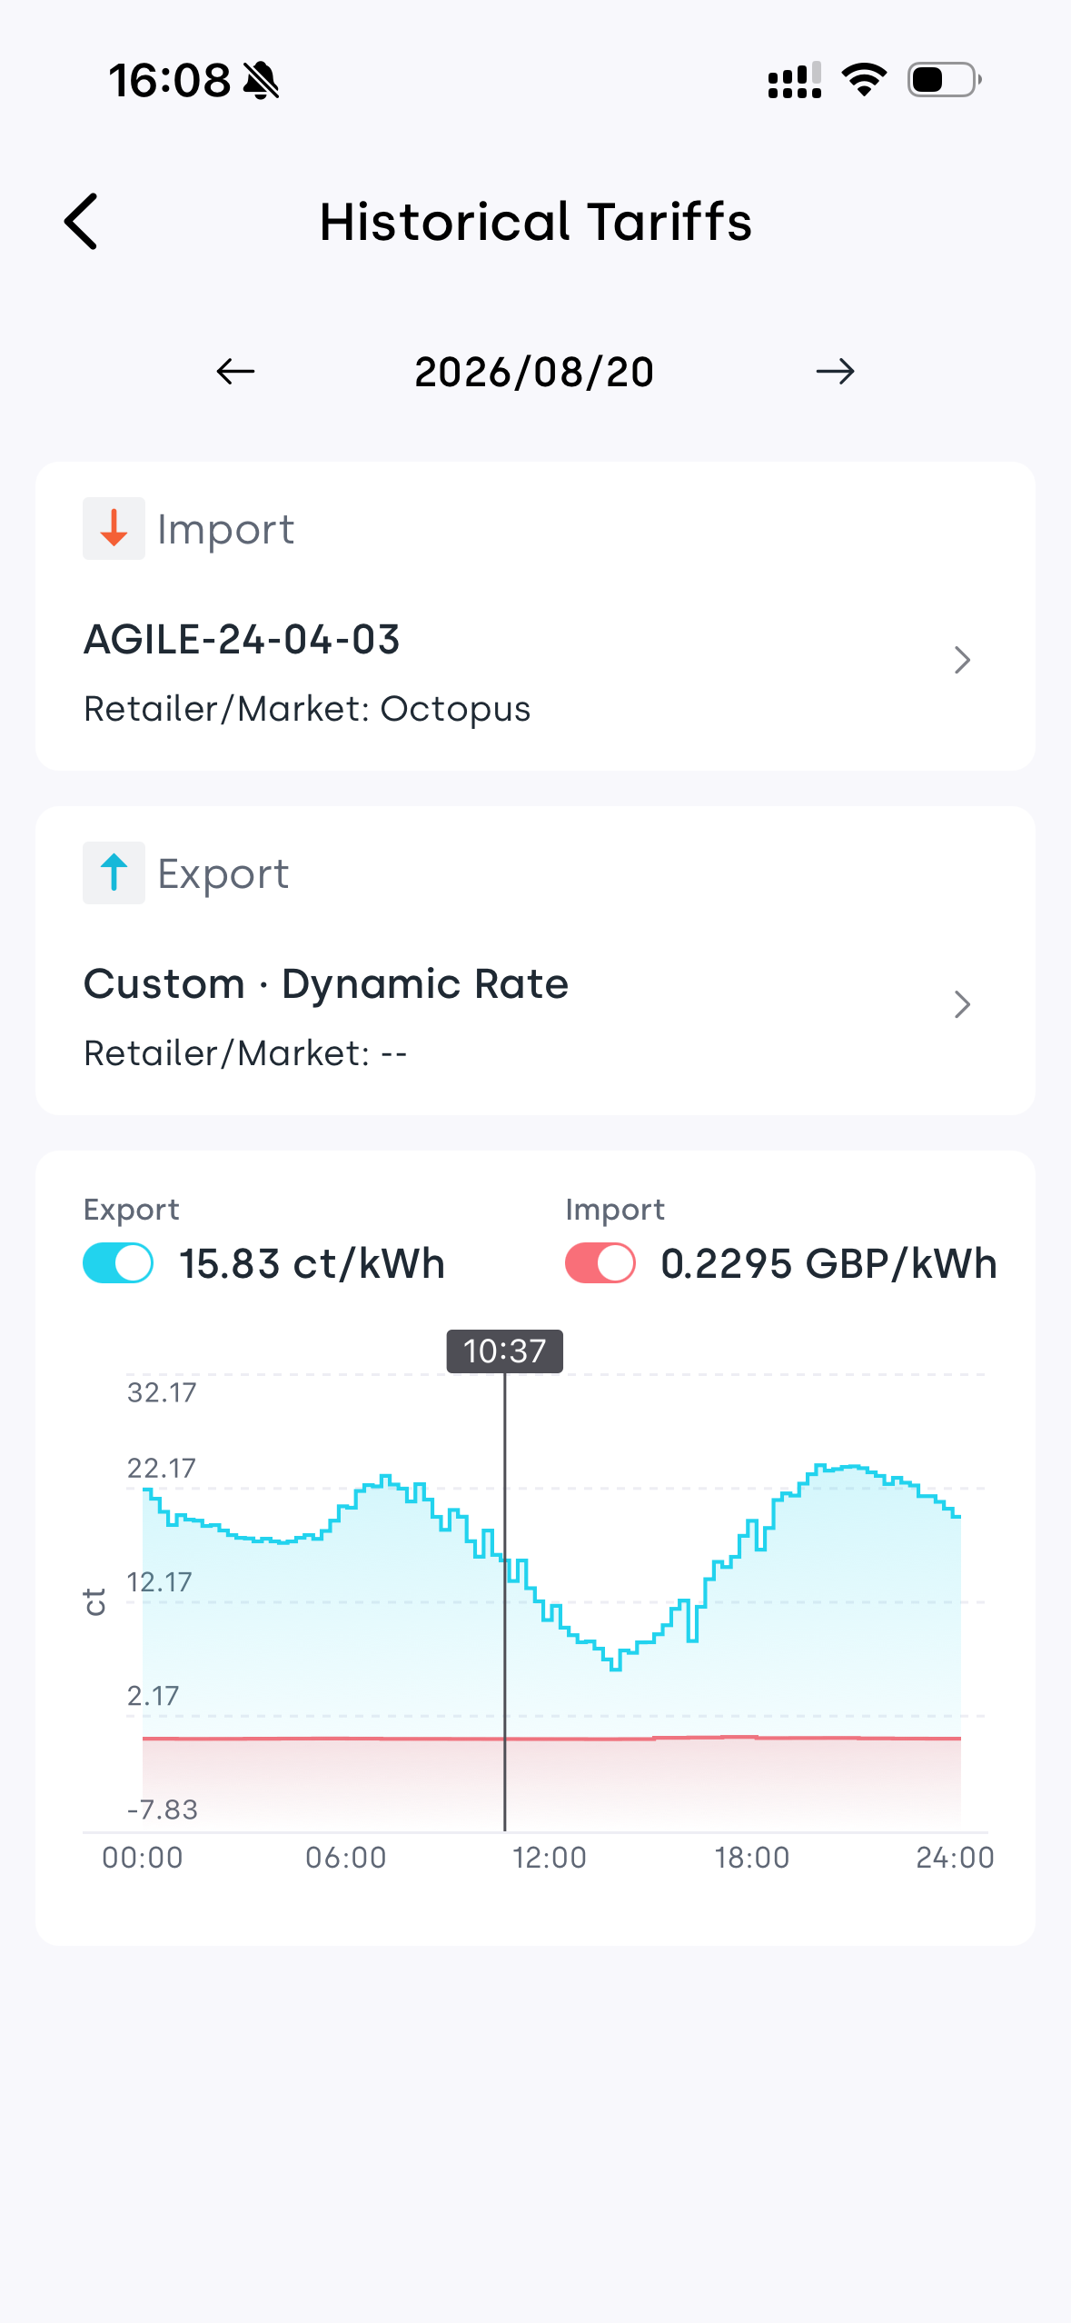Tap the Wi-Fi status icon
This screenshot has height=2323, width=1071.
coord(864,80)
